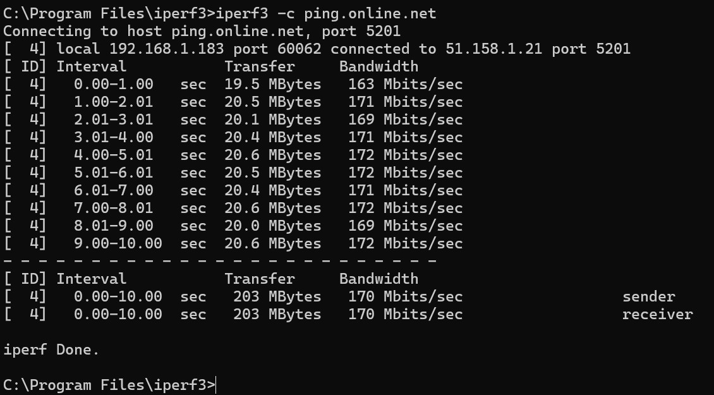Click the first Transfer column header
This screenshot has height=395, width=714.
[x=260, y=66]
